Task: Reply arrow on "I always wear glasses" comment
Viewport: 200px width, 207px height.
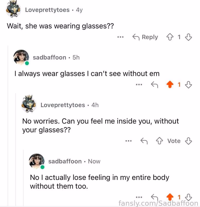Action: pos(154,84)
